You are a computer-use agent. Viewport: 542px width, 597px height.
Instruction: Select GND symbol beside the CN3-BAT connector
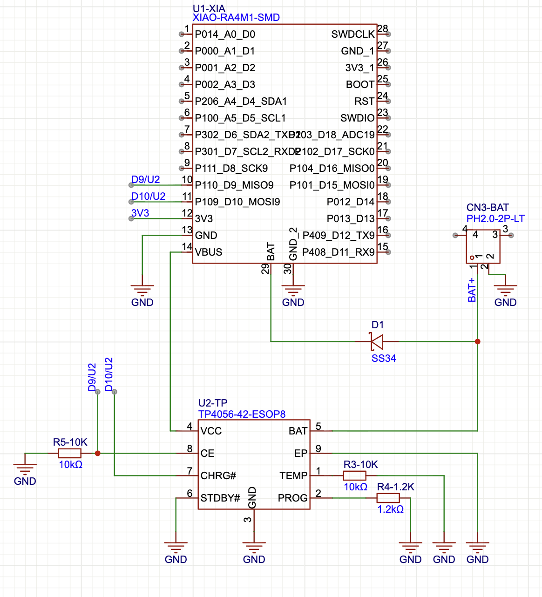click(x=505, y=291)
